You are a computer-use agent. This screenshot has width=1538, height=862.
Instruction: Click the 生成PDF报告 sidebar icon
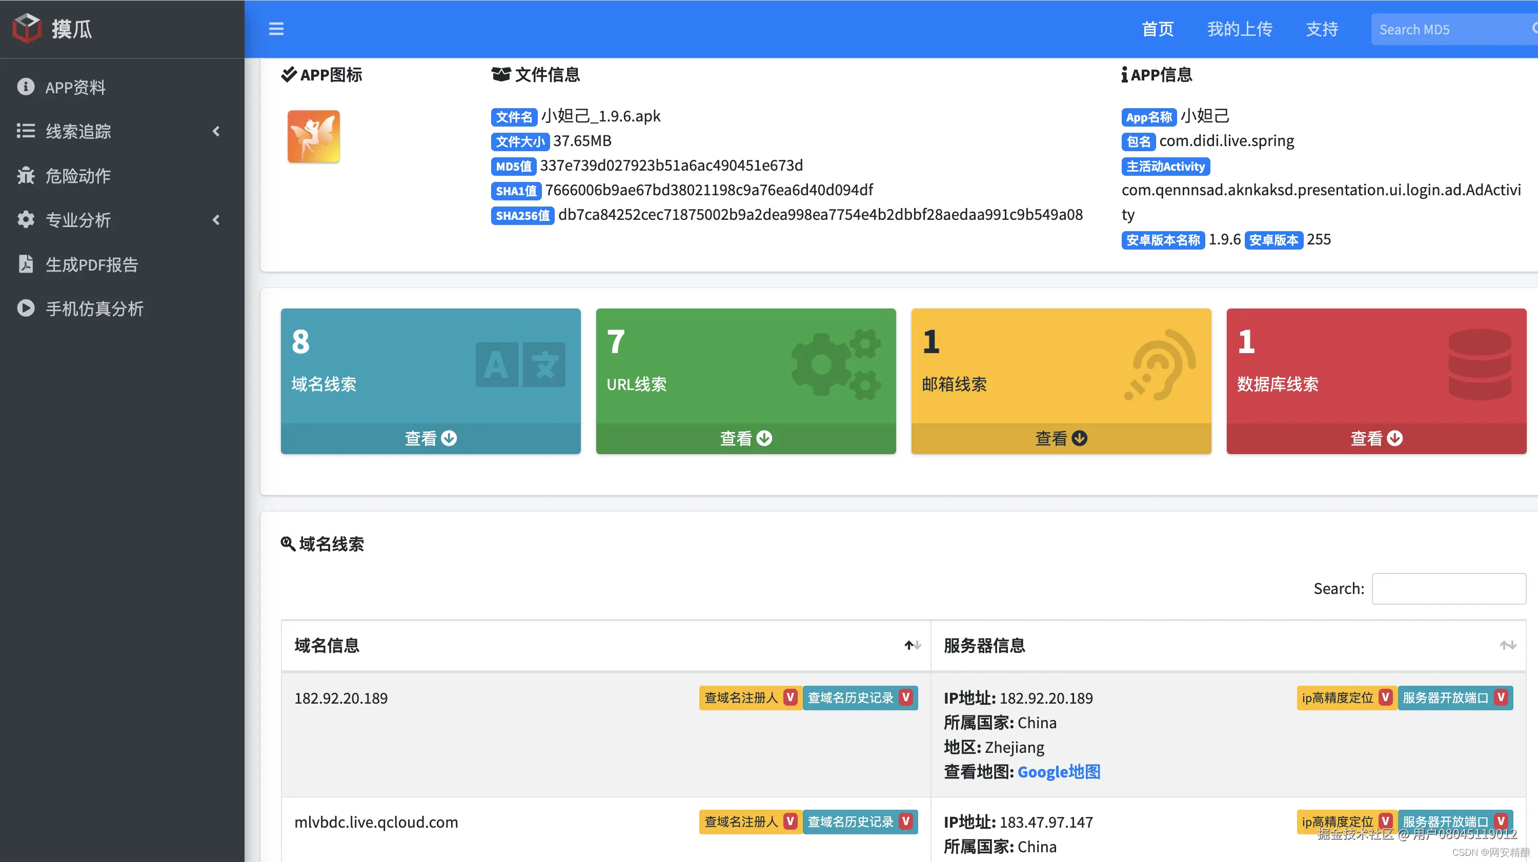tap(25, 264)
